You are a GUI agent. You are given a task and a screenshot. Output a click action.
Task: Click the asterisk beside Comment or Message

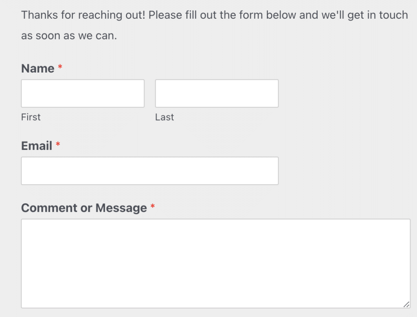[152, 207]
